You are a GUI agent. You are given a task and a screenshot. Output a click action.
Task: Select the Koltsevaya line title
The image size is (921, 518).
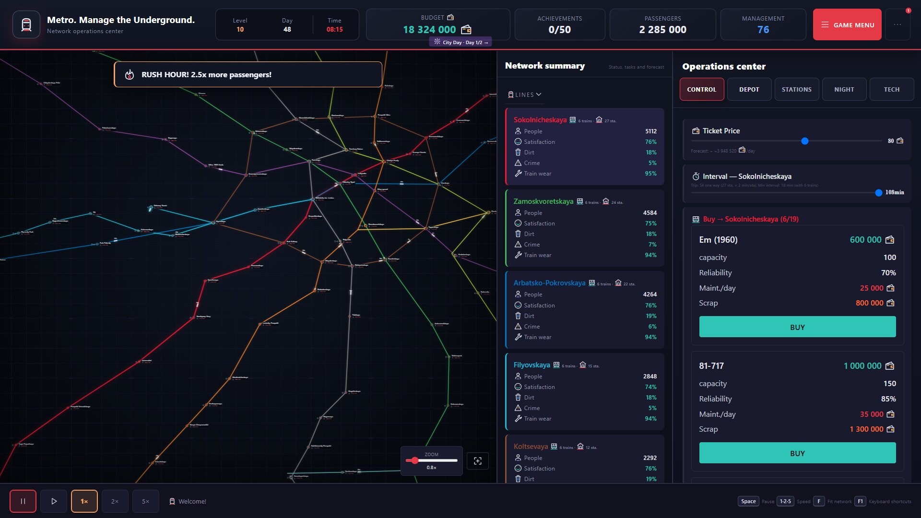[x=531, y=447]
